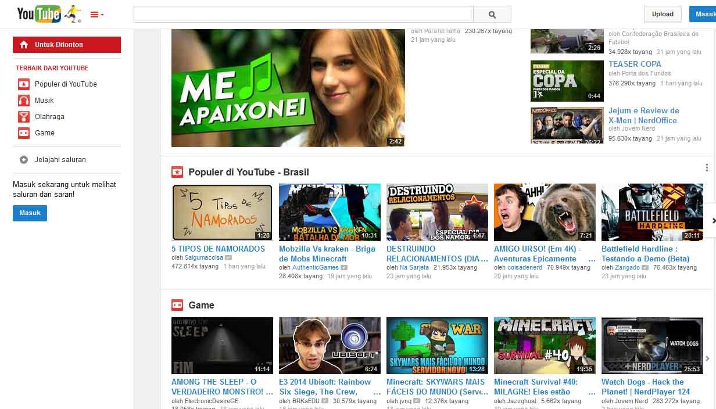The height and width of the screenshot is (409, 716).
Task: Click the Destruindo Relacionamentos thumbnail
Action: tap(437, 212)
